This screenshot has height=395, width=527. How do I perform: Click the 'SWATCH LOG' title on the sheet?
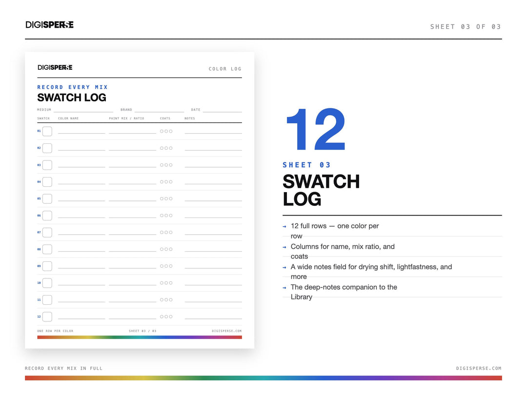[72, 98]
